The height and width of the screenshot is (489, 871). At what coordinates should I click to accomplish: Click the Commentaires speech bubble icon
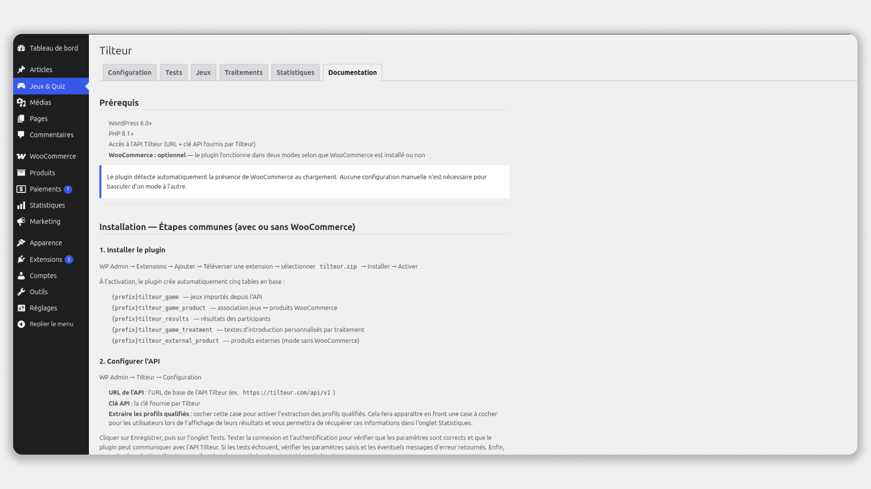[21, 135]
